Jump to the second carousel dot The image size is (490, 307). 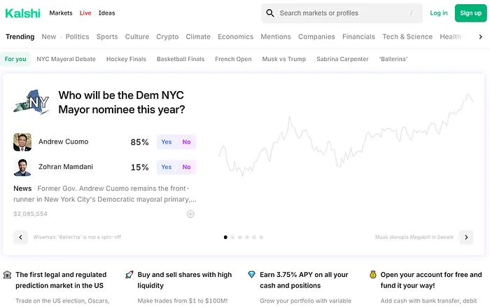coord(233,237)
